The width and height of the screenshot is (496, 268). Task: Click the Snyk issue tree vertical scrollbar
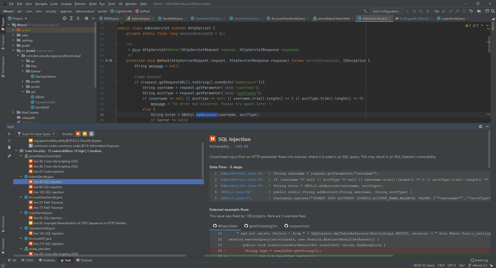[x=203, y=161]
